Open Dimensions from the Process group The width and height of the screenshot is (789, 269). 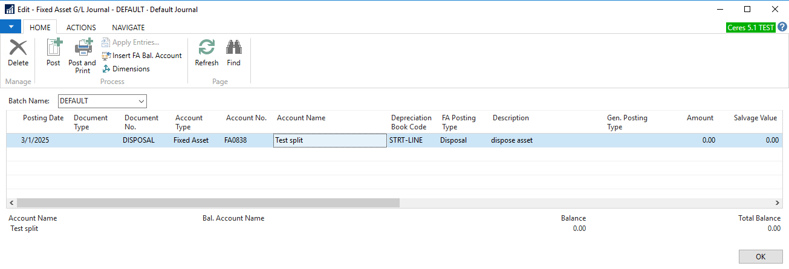[x=126, y=69]
